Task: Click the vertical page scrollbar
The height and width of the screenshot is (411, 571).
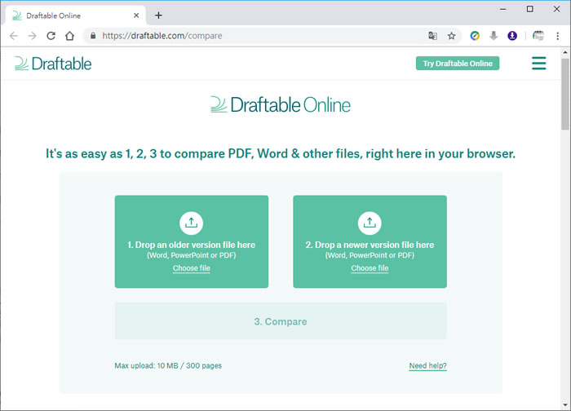Action: 564,106
